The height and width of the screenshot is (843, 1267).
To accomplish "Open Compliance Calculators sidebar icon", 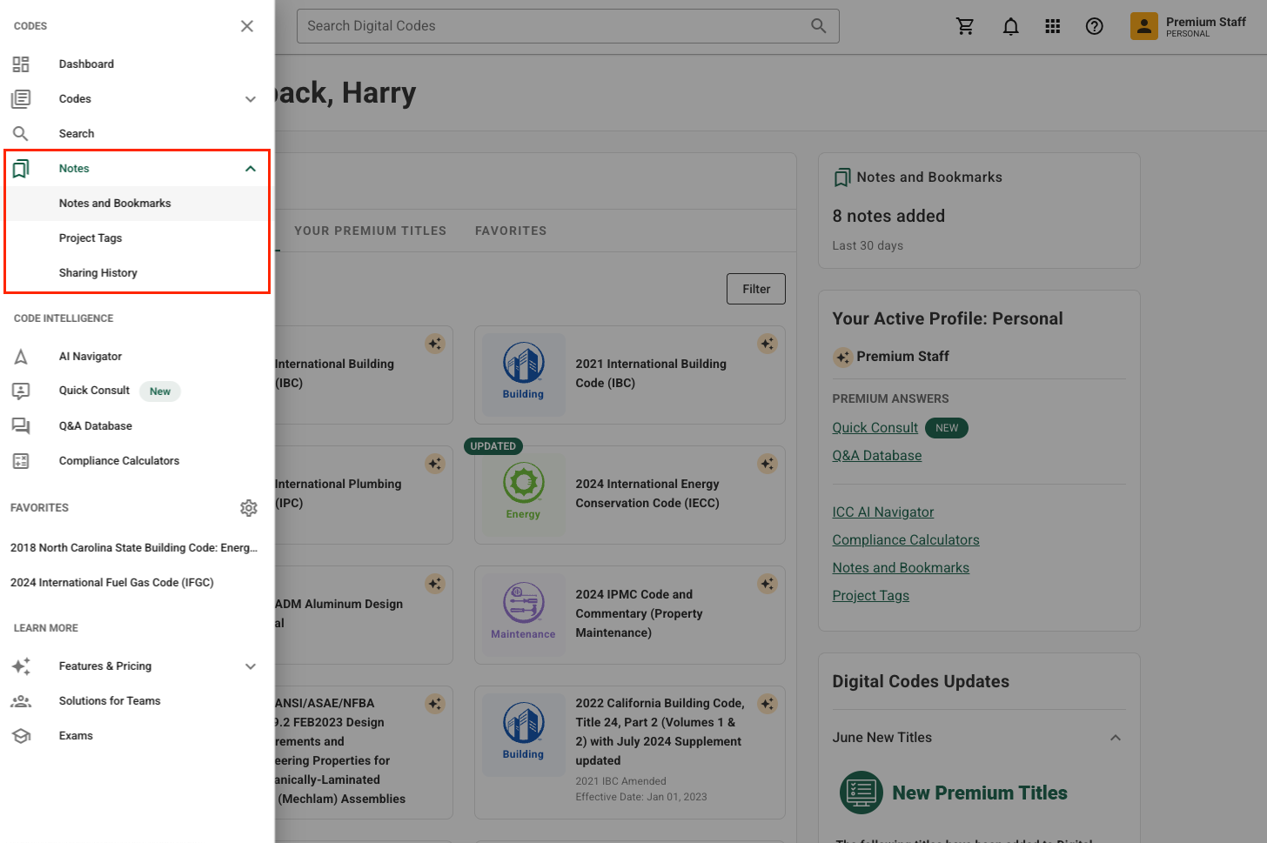I will tap(21, 461).
